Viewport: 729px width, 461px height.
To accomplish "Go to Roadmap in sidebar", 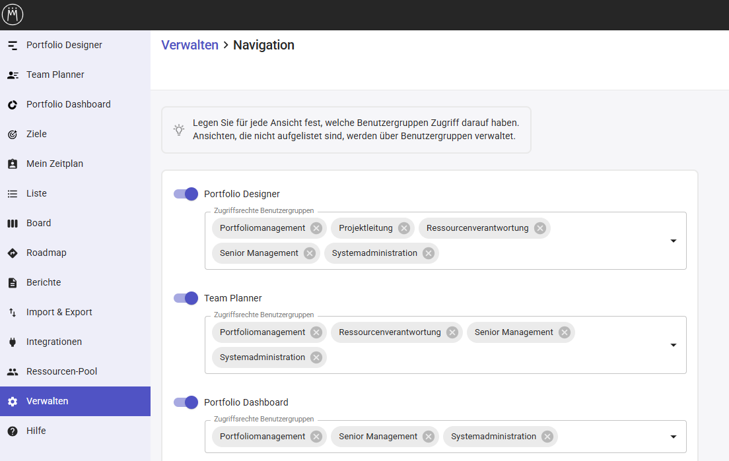I will (75, 253).
